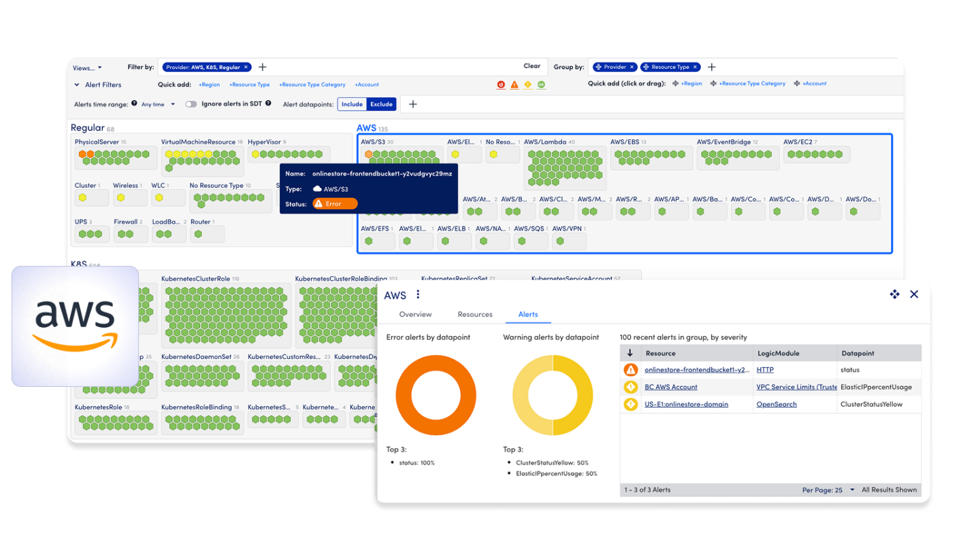Quick add +Resource Type filter

click(x=250, y=85)
